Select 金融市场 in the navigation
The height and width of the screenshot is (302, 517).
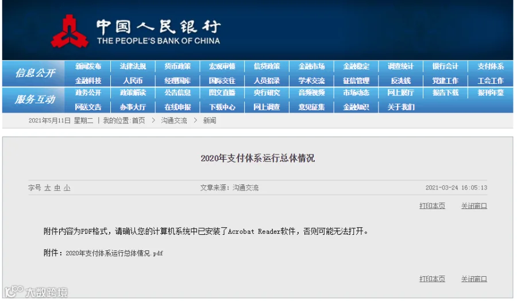tap(311, 67)
